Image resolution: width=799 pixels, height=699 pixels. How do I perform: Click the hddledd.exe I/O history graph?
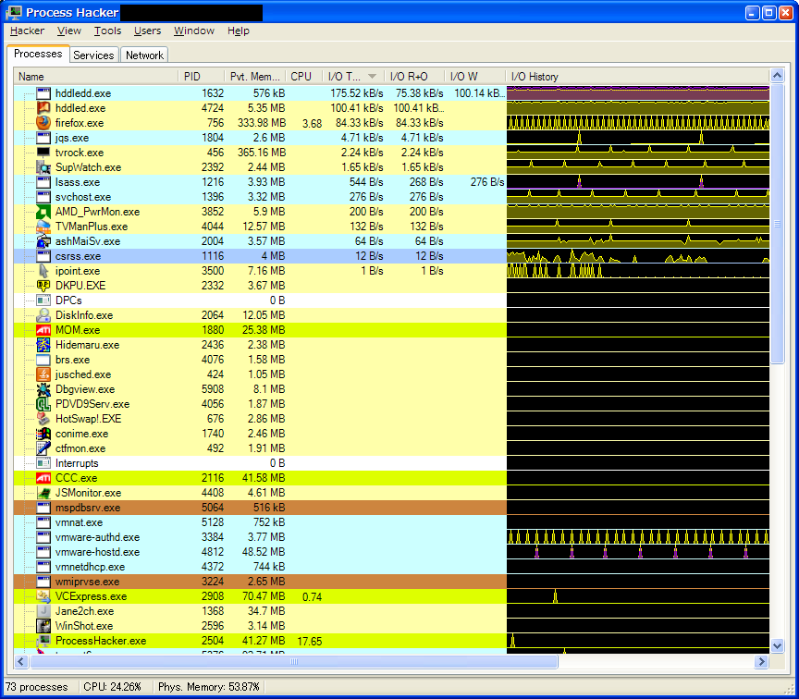coord(638,93)
